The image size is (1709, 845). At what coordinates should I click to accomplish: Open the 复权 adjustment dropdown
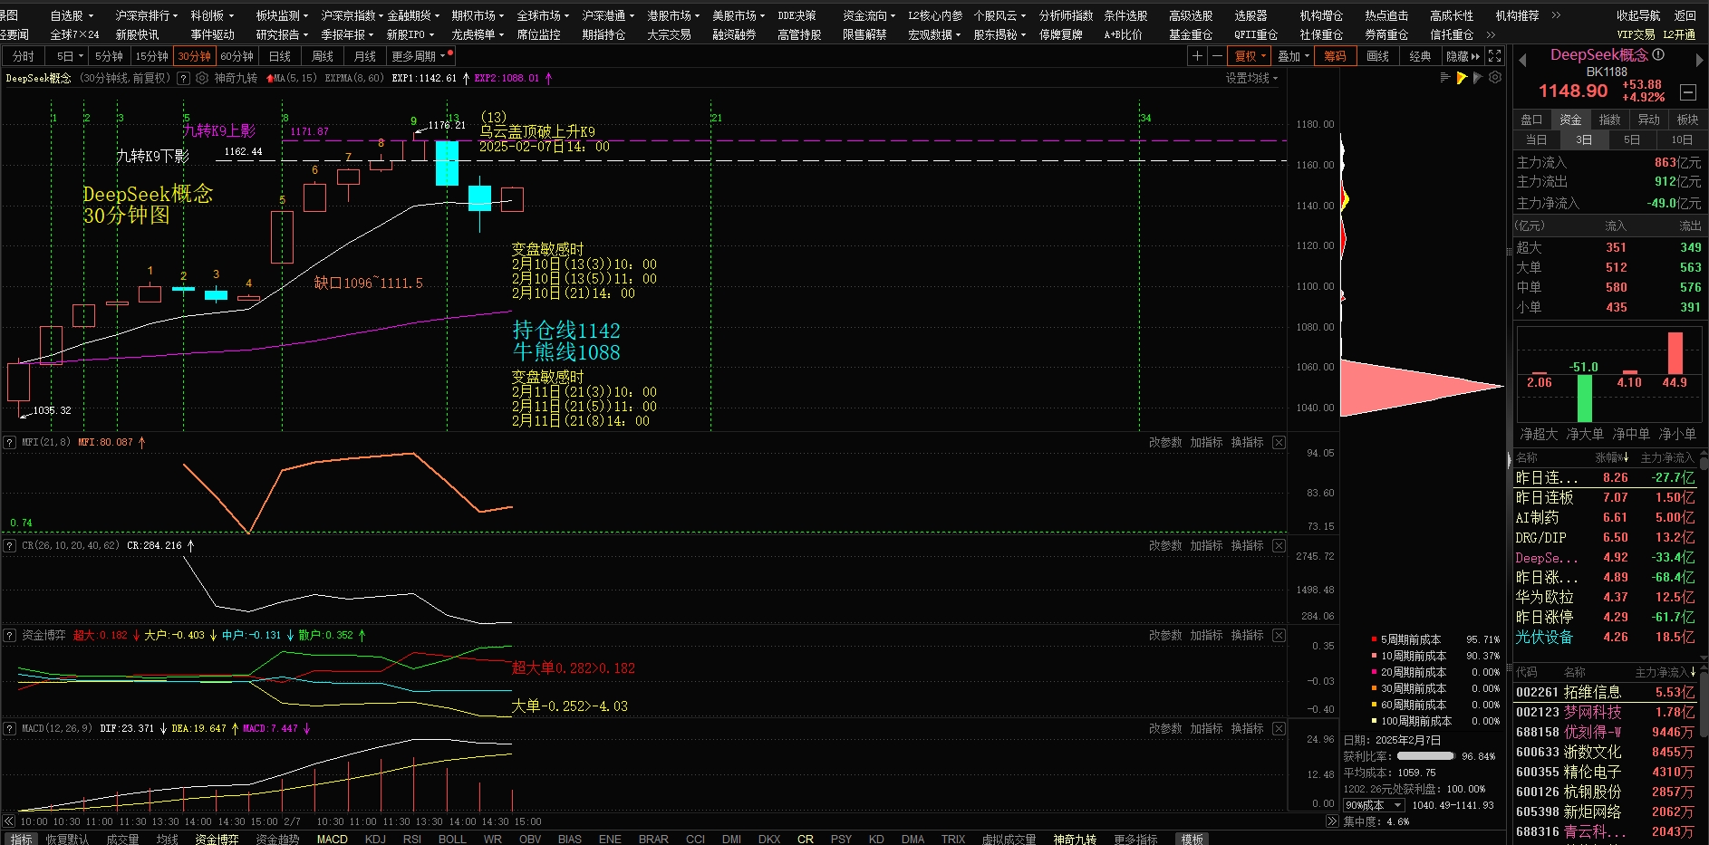(1250, 56)
